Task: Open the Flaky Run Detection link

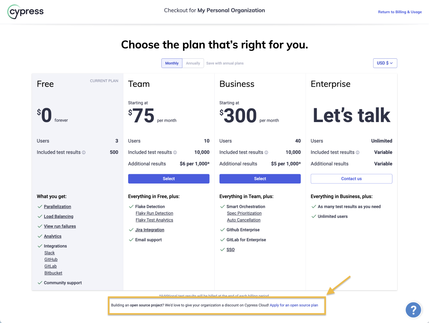Action: point(154,213)
